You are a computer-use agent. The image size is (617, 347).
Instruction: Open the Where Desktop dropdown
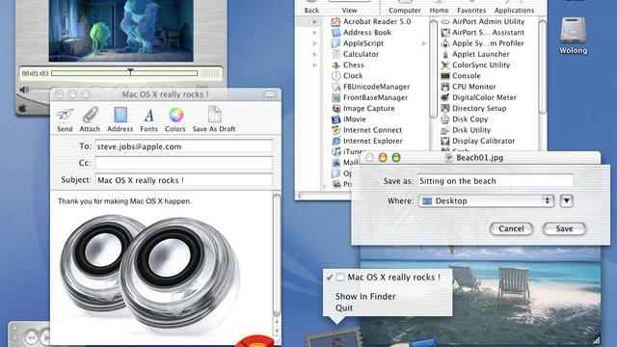(x=486, y=201)
